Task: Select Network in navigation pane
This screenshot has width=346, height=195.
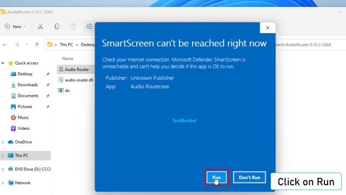Action: point(23,183)
